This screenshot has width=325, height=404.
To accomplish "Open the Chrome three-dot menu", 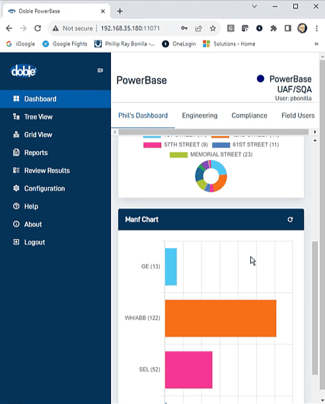I will pos(316,28).
